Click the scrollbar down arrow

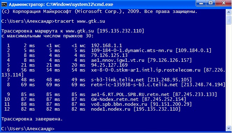(228, 128)
